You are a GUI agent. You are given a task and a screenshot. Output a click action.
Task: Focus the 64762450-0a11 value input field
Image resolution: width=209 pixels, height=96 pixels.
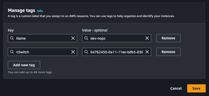point(117,52)
